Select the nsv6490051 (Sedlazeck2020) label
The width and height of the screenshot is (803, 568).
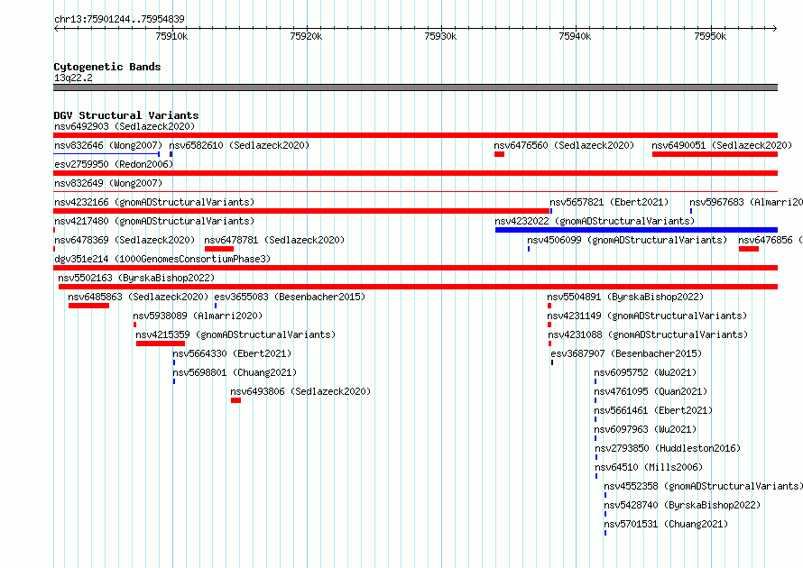click(x=722, y=145)
